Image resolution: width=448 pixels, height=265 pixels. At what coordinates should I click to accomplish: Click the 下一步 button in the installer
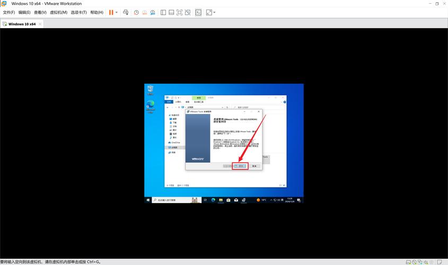(x=240, y=166)
